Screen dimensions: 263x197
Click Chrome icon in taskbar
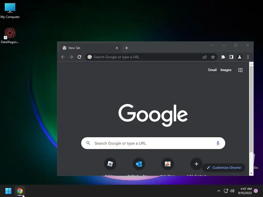[x=20, y=191]
